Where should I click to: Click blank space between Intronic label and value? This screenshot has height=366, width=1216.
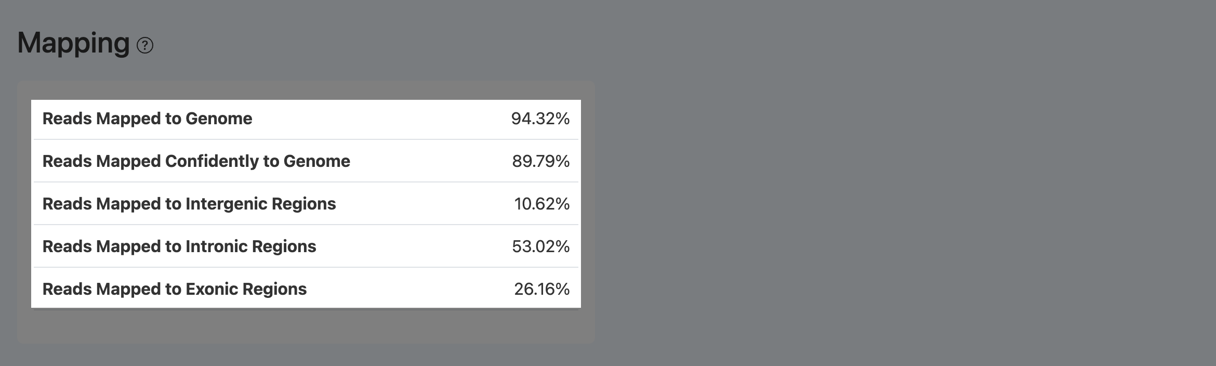416,247
